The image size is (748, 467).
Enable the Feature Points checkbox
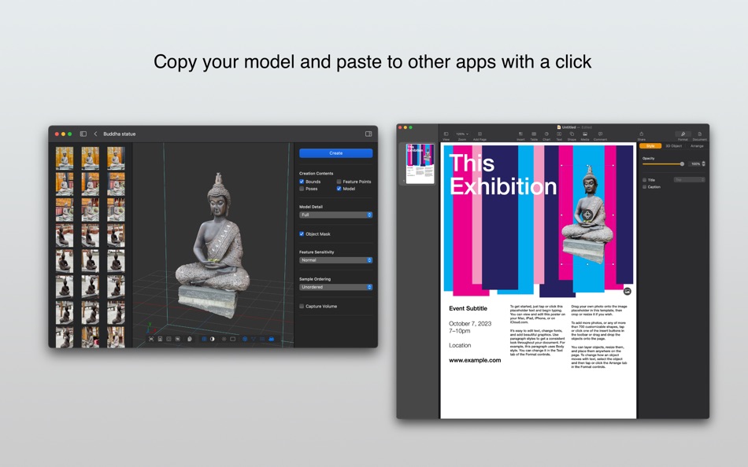[339, 182]
